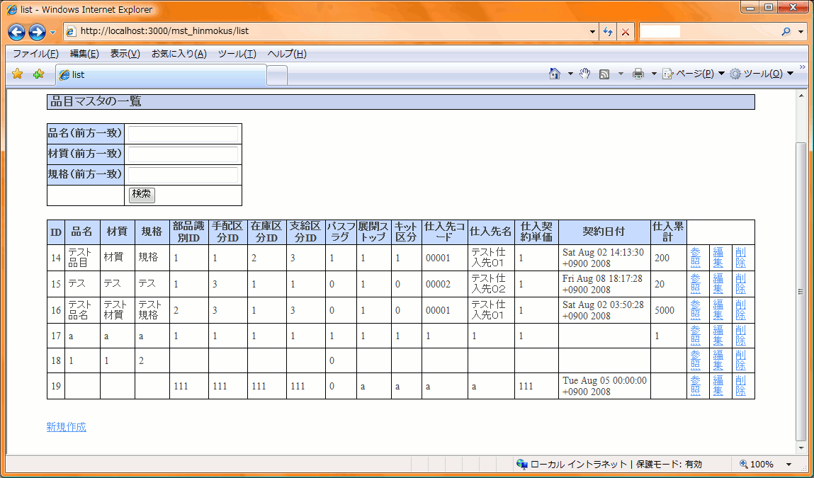Expand zoom level dropdown arrow
Viewport: 814px width, 478px height.
point(789,464)
